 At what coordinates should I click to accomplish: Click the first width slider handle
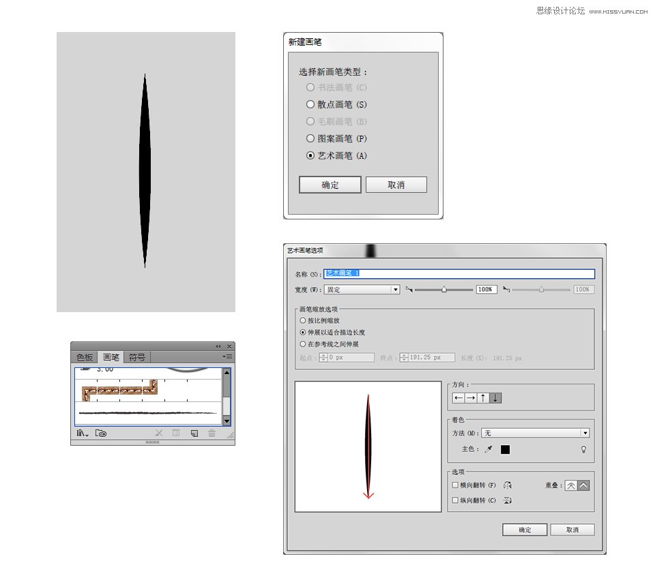point(444,290)
